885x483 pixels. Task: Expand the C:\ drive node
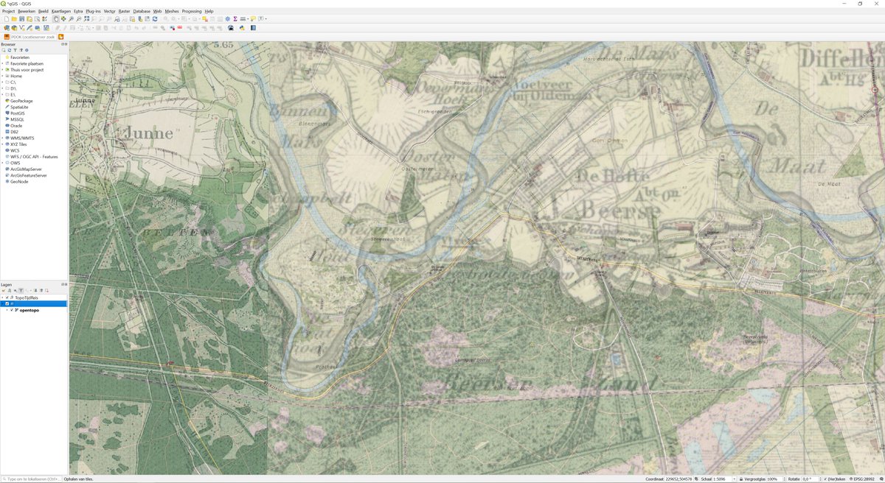click(x=2, y=82)
